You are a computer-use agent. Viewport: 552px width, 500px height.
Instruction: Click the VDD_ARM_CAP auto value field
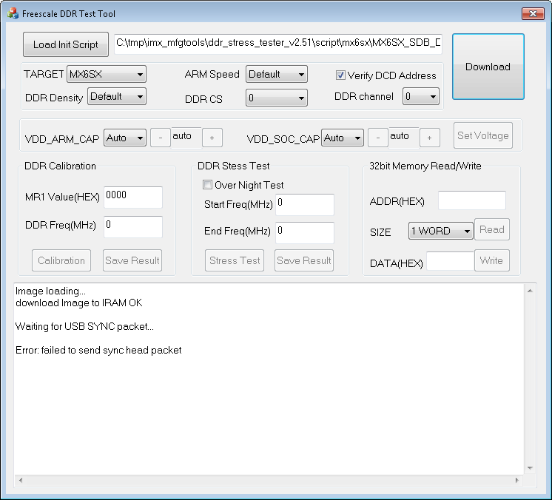click(186, 138)
